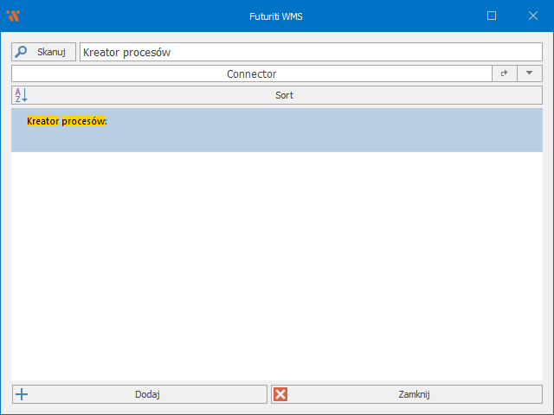Click the red X icon on Zamknij
Viewport: 554px width, 415px height.
pos(280,394)
